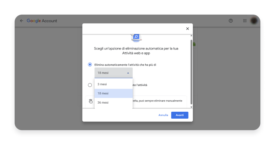
Task: Open the help question mark icon
Action: (231, 21)
